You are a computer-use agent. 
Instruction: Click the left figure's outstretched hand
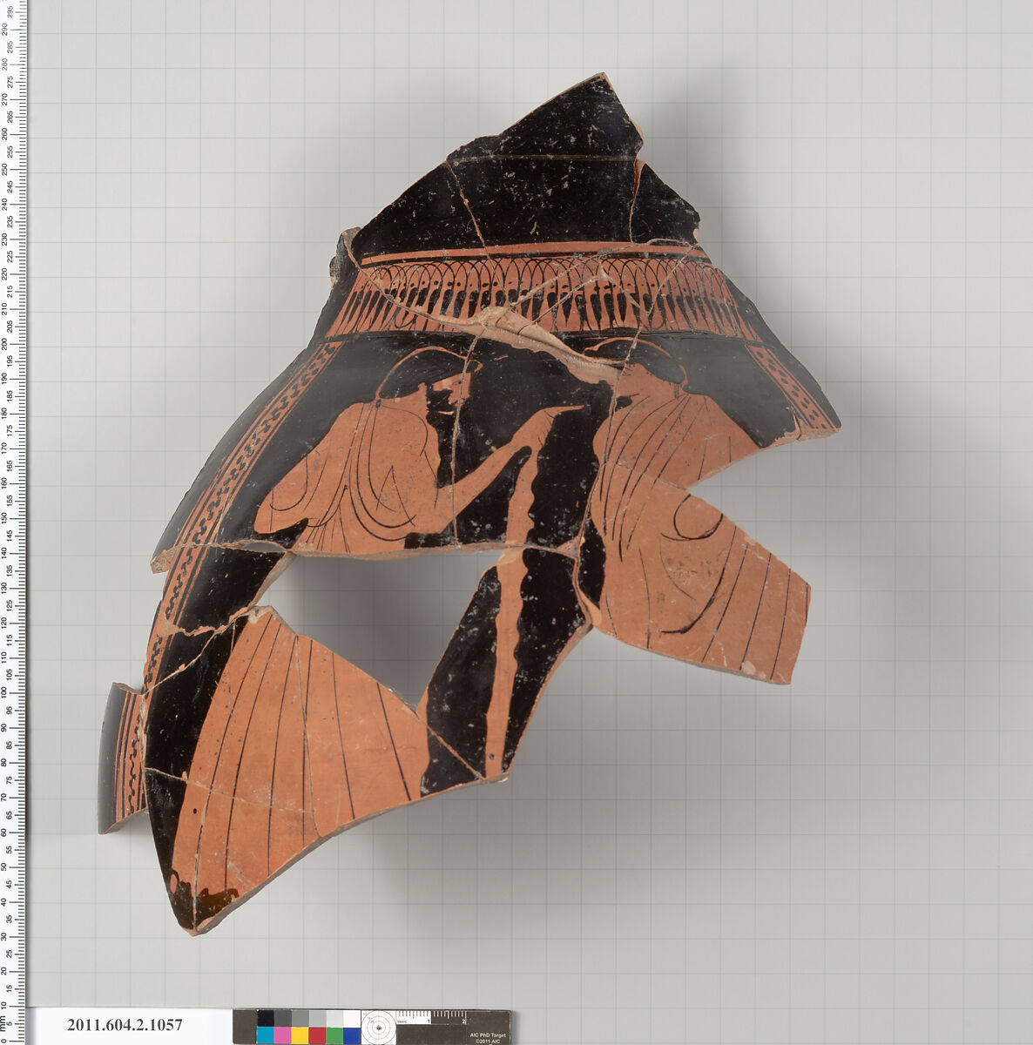tap(553, 418)
